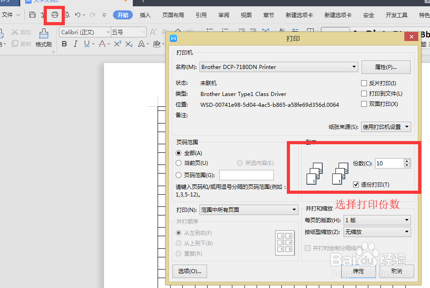
Task: Click the Print icon in quick access toolbar
Action: pyautogui.click(x=54, y=15)
